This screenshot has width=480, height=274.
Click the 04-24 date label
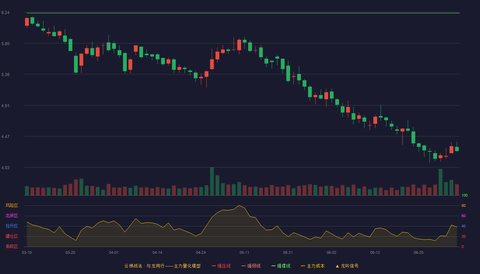(201, 252)
